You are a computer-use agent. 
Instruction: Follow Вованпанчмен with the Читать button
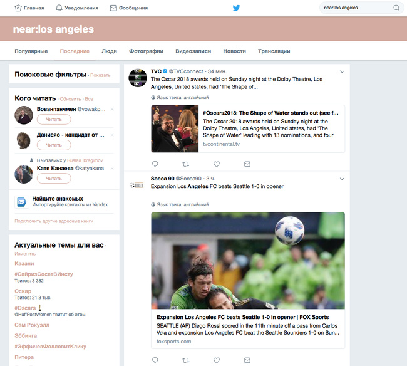(54, 119)
